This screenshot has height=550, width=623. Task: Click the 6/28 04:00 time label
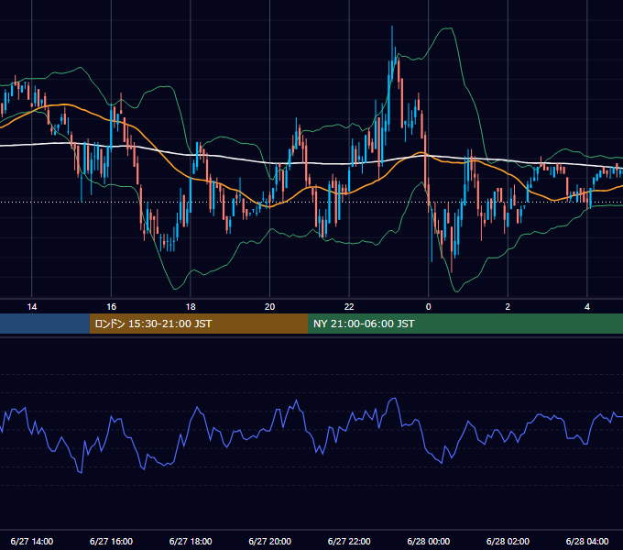click(587, 541)
